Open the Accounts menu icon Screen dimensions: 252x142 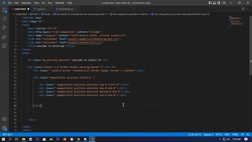(x=4, y=119)
